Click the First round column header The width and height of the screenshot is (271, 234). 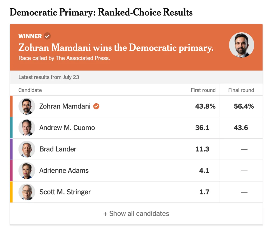[203, 90]
